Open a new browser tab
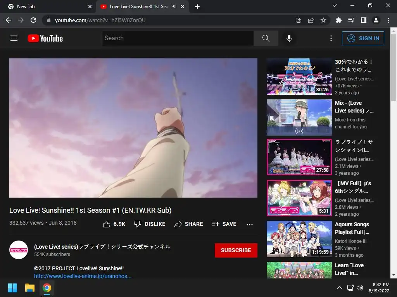The image size is (397, 297). (x=197, y=7)
